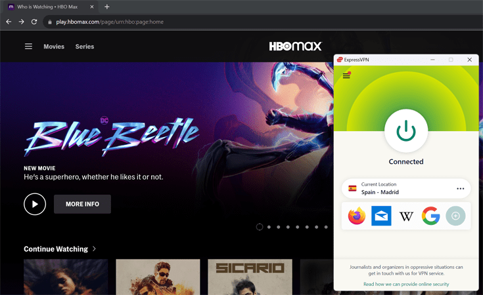Launch the Firefox shortcut in ExpressVPN
The image size is (483, 295).
click(x=357, y=216)
